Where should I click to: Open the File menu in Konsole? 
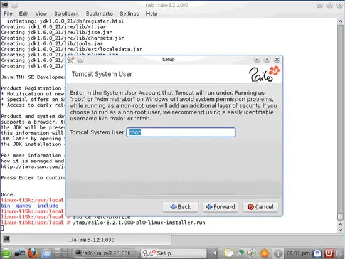(8, 14)
